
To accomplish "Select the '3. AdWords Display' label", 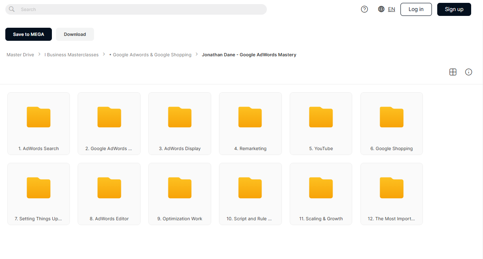I will point(180,148).
